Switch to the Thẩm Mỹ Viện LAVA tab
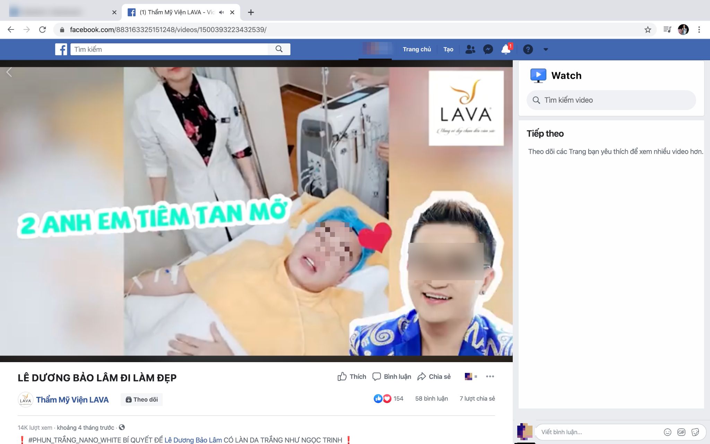710x444 pixels. pyautogui.click(x=181, y=12)
